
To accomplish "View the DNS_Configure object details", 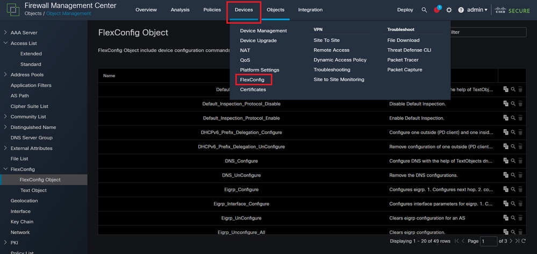I will [x=513, y=161].
